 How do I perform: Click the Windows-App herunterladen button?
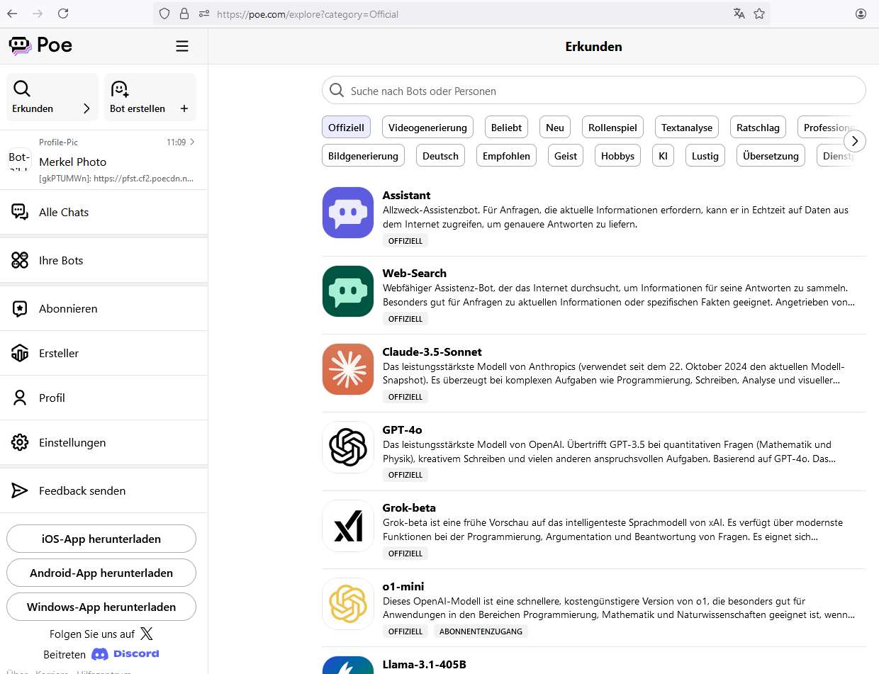[x=101, y=607]
